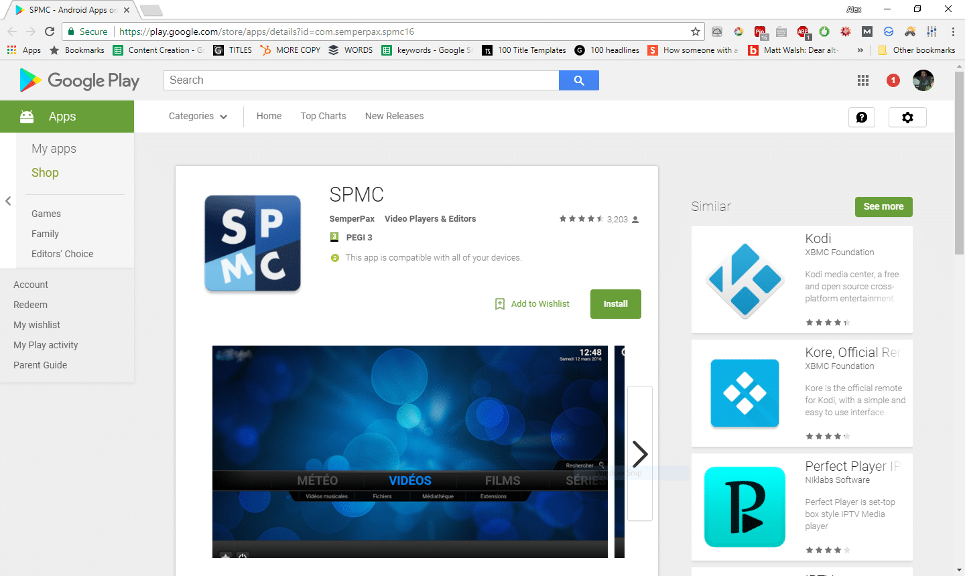Expand the Categories dropdown
Viewport: 965px width, 576px height.
198,117
